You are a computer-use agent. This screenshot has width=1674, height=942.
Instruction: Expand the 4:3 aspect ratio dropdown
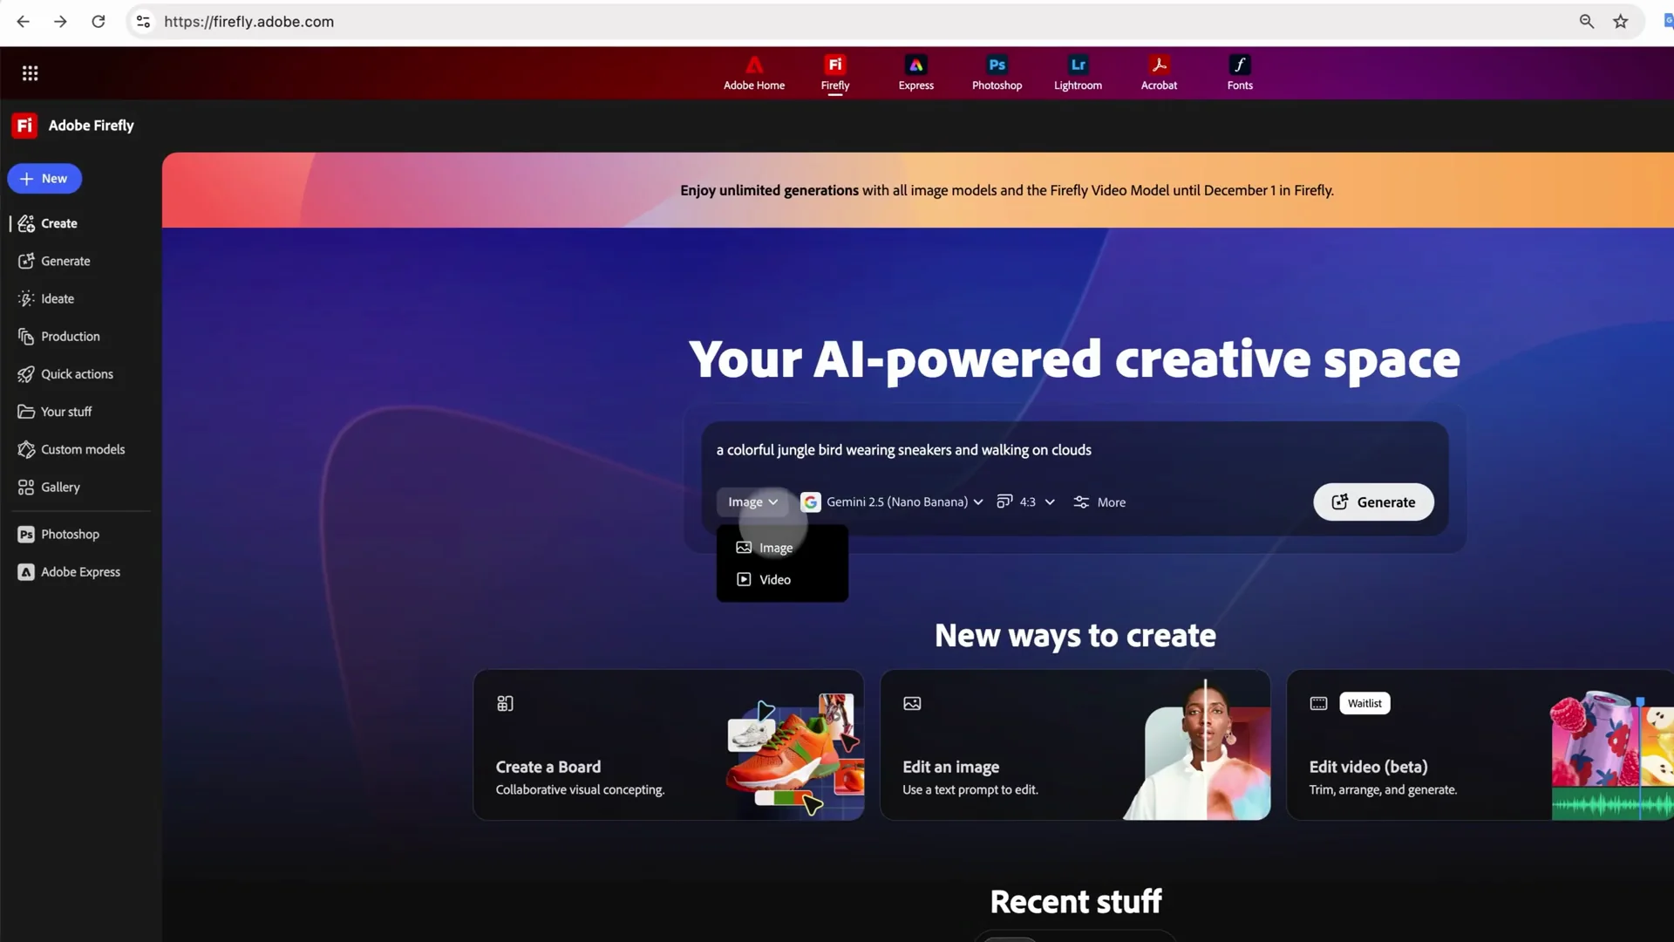coord(1026,502)
